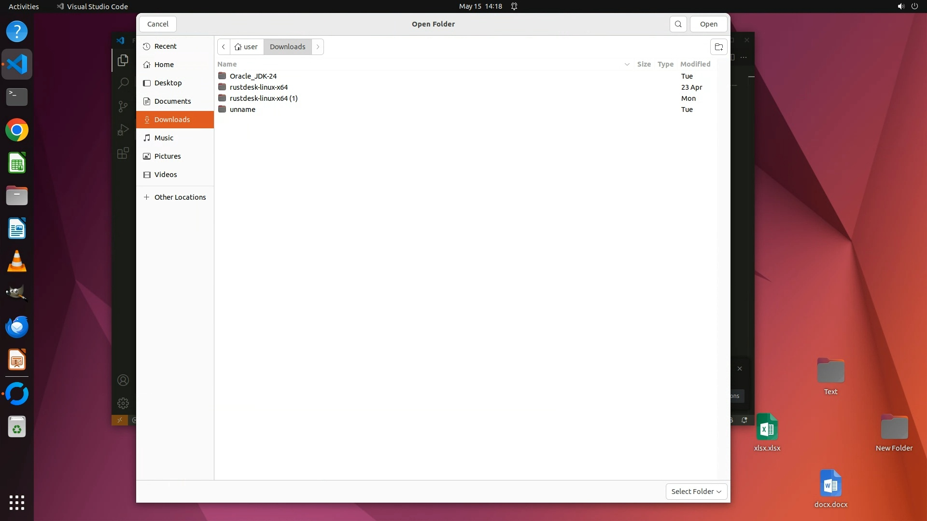
Task: Open VS Code Extensions icon
Action: pyautogui.click(x=123, y=153)
